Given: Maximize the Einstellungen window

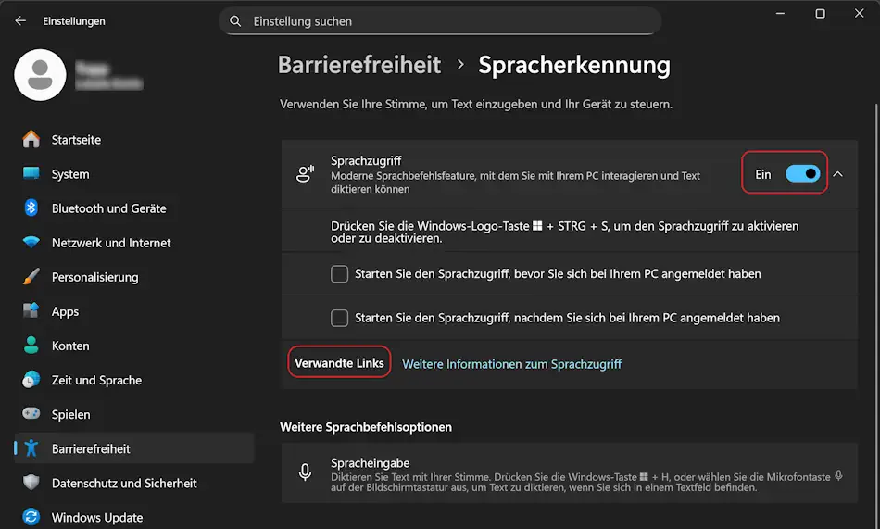Looking at the screenshot, I should click(820, 13).
